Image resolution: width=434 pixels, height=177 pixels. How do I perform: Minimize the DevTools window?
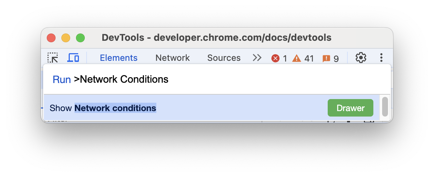click(66, 38)
